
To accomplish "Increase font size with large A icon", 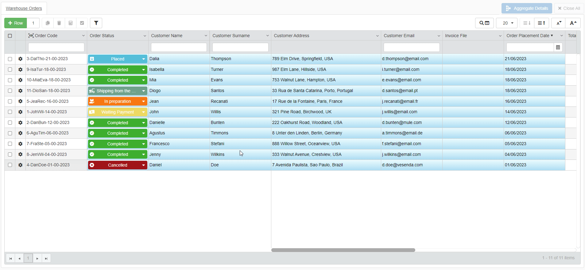I will click(x=573, y=23).
